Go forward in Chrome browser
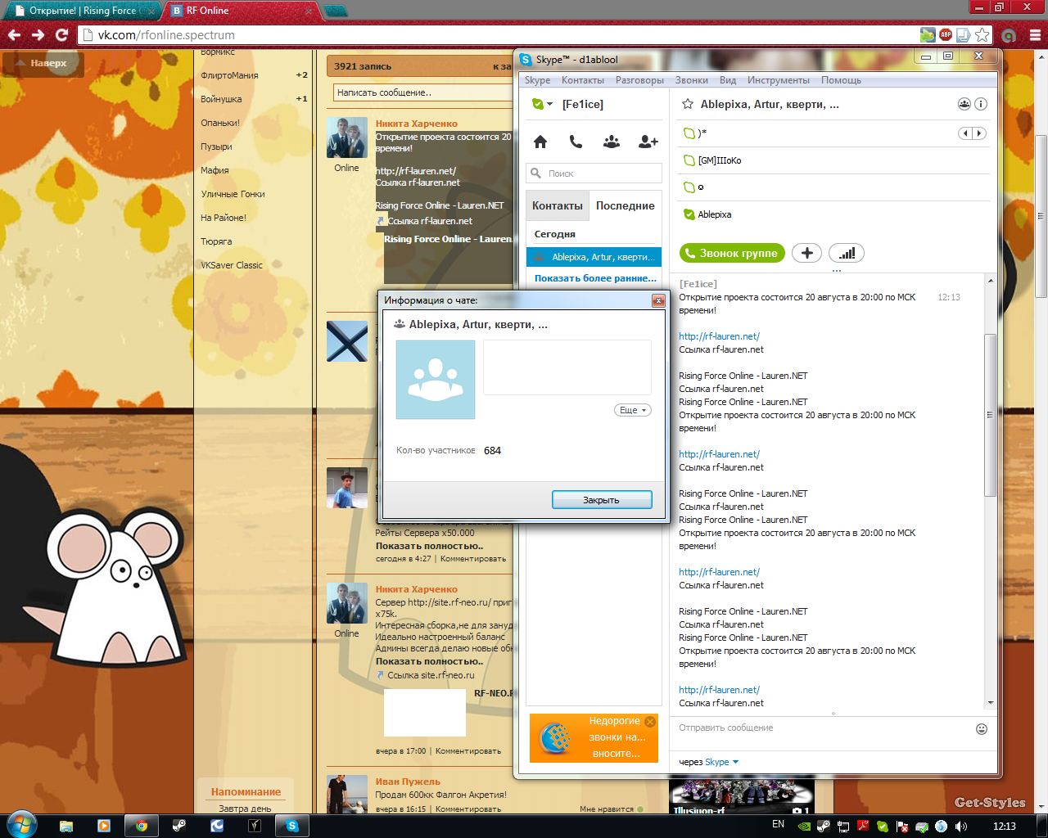The image size is (1048, 838). point(38,35)
